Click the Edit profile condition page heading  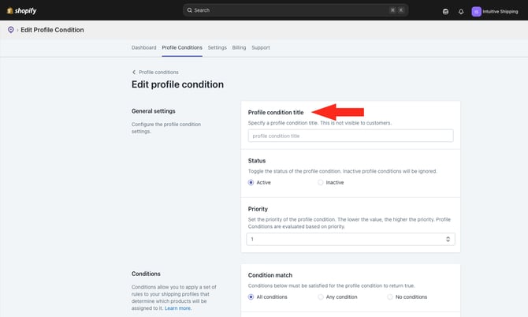[x=177, y=84]
